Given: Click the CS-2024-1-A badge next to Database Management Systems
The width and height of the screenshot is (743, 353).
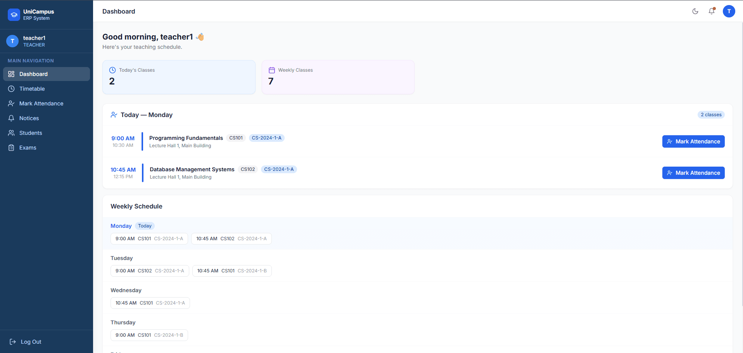Looking at the screenshot, I should coord(279,169).
